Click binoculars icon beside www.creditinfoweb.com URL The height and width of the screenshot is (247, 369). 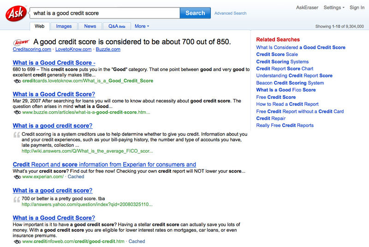click(17, 241)
